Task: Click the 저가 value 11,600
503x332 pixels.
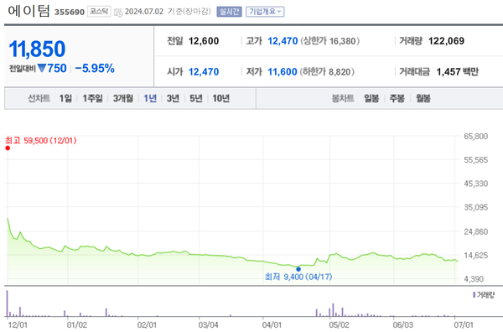Action: point(283,71)
